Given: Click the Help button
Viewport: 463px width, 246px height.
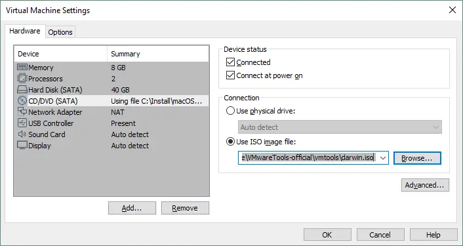Looking at the screenshot, I should coord(433,235).
